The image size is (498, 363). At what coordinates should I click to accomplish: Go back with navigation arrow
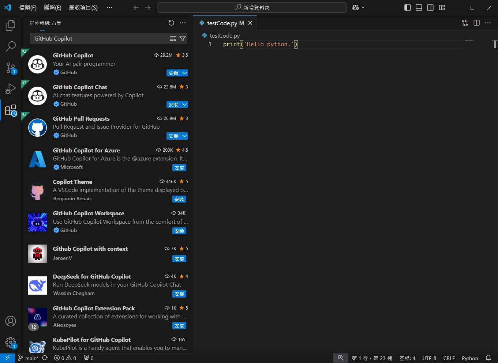click(x=136, y=8)
